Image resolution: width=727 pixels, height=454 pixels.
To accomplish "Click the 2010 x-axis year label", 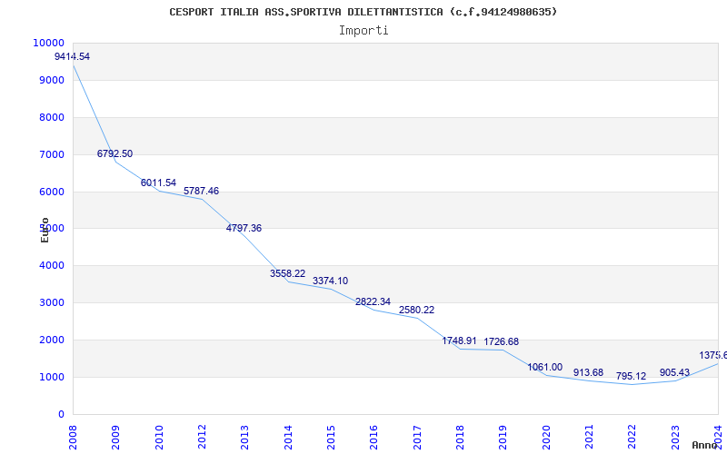I will click(x=159, y=437).
